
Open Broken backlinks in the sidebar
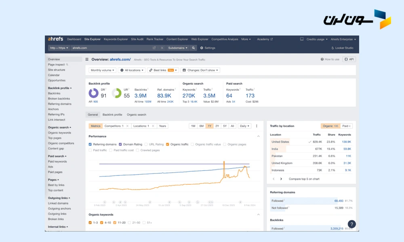click(59, 98)
